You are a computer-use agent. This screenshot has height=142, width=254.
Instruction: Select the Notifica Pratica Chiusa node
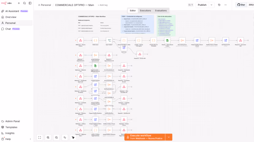[x=109, y=120]
